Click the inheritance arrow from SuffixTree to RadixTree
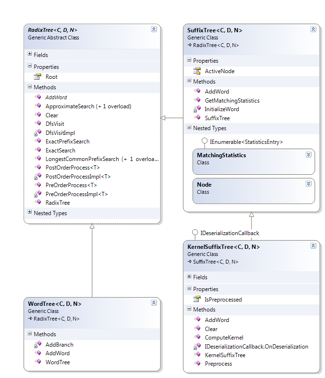 [172, 118]
